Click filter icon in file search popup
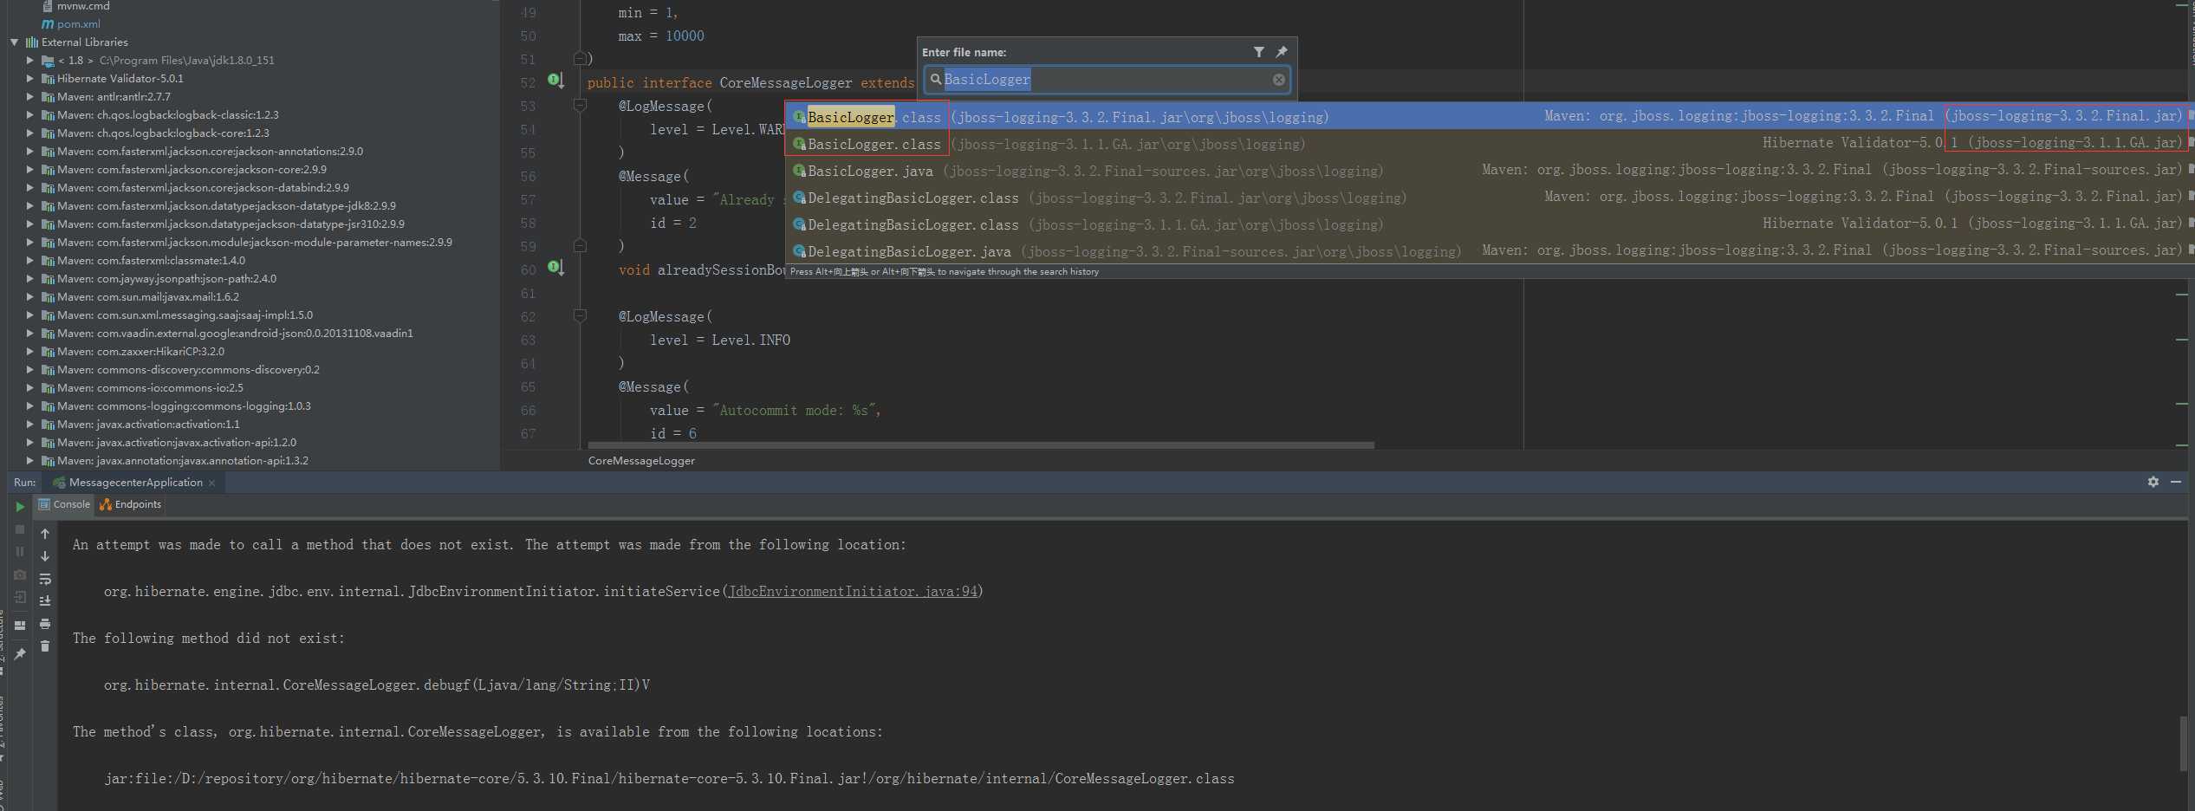The width and height of the screenshot is (2195, 811). click(x=1259, y=52)
